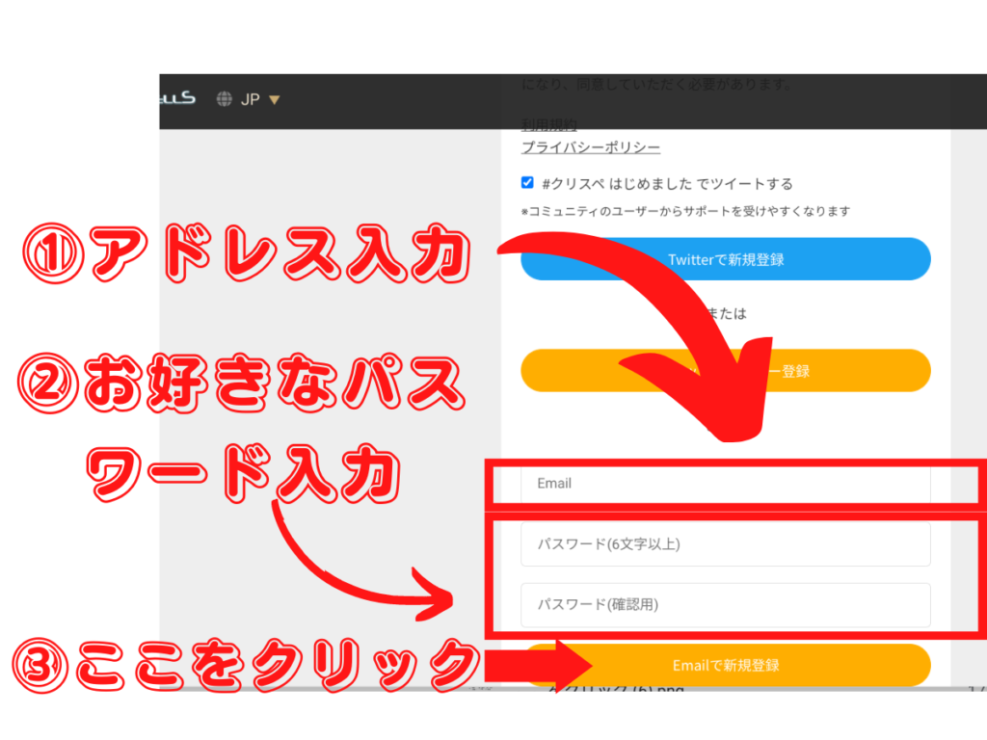The image size is (987, 740).
Task: Click the globe language icon
Action: click(224, 99)
